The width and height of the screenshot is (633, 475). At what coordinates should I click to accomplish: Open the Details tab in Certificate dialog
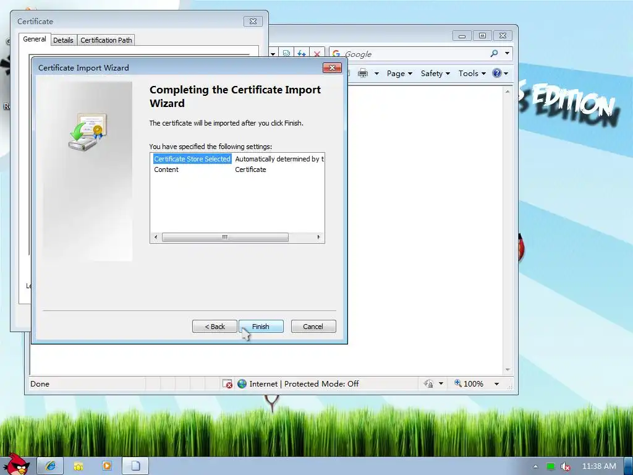tap(64, 40)
